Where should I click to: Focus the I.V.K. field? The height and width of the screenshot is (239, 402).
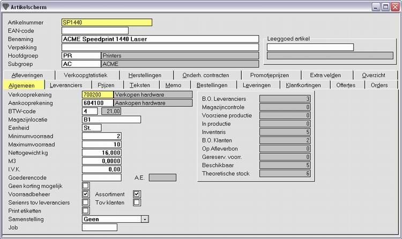pos(102,169)
